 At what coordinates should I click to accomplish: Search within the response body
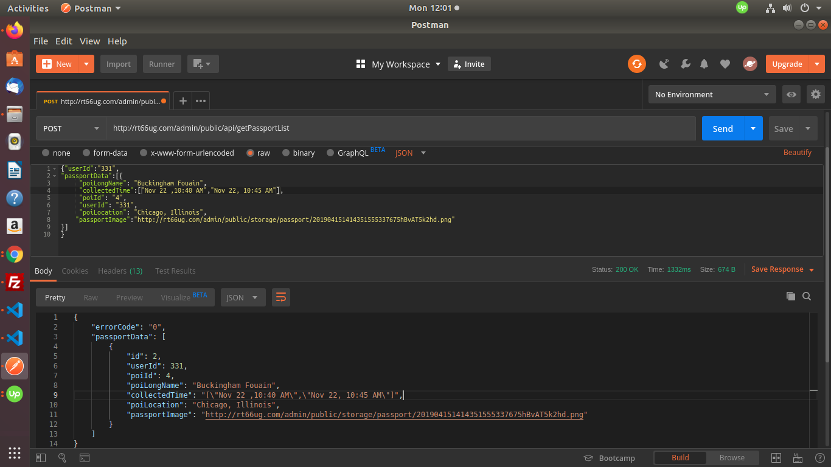[x=807, y=296]
